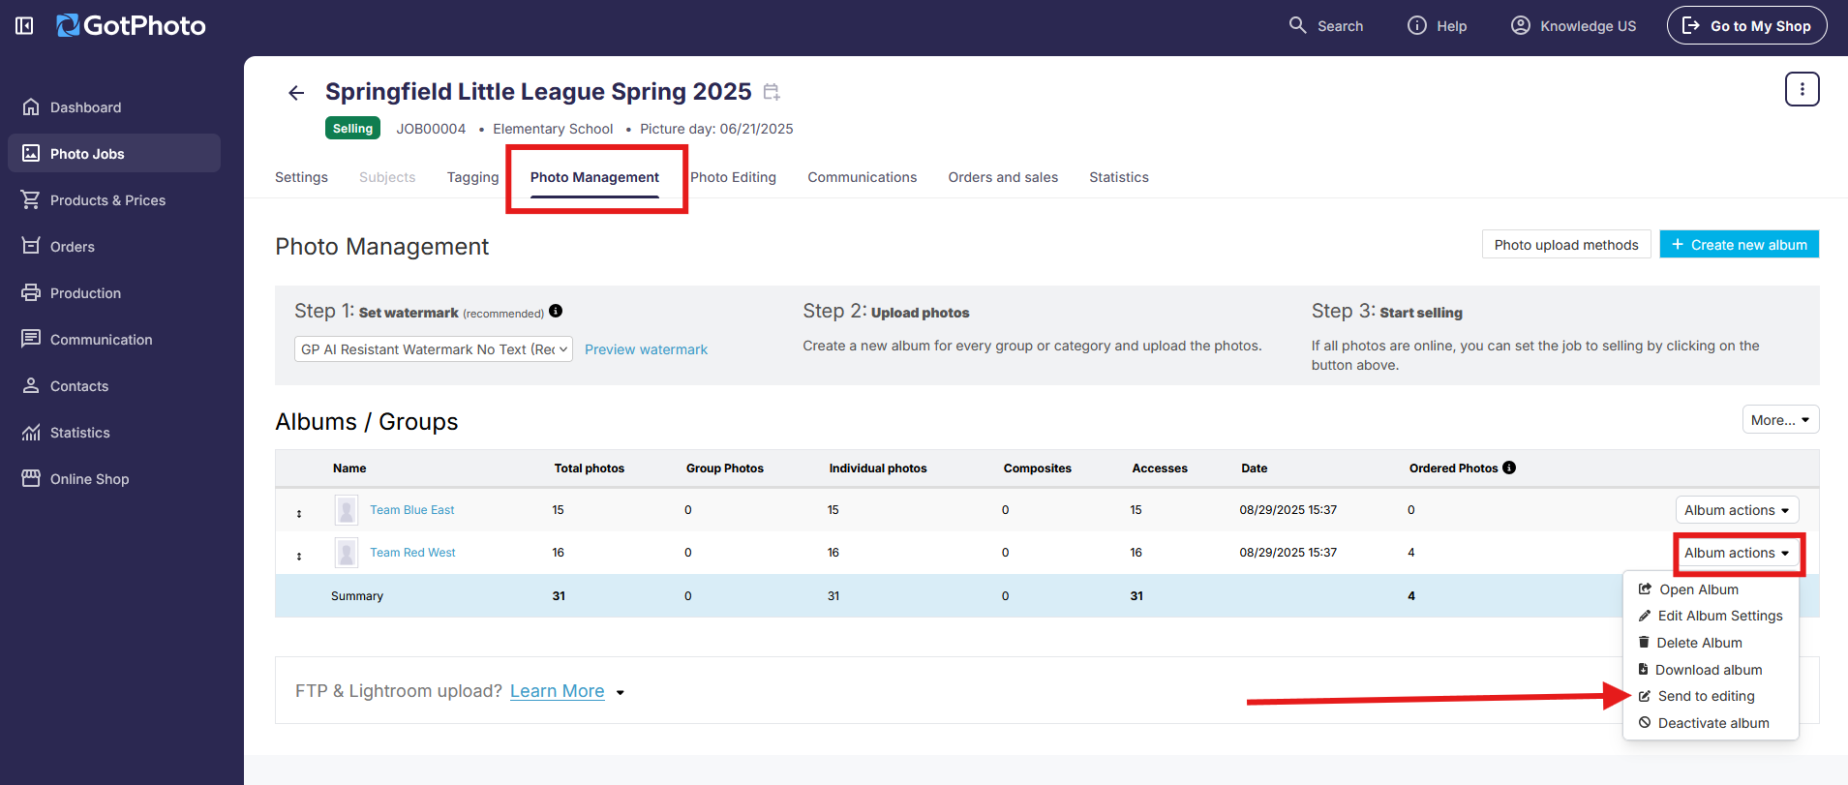Screen dimensions: 1848x785
Task: Follow the Learn More link
Action: [x=557, y=691]
